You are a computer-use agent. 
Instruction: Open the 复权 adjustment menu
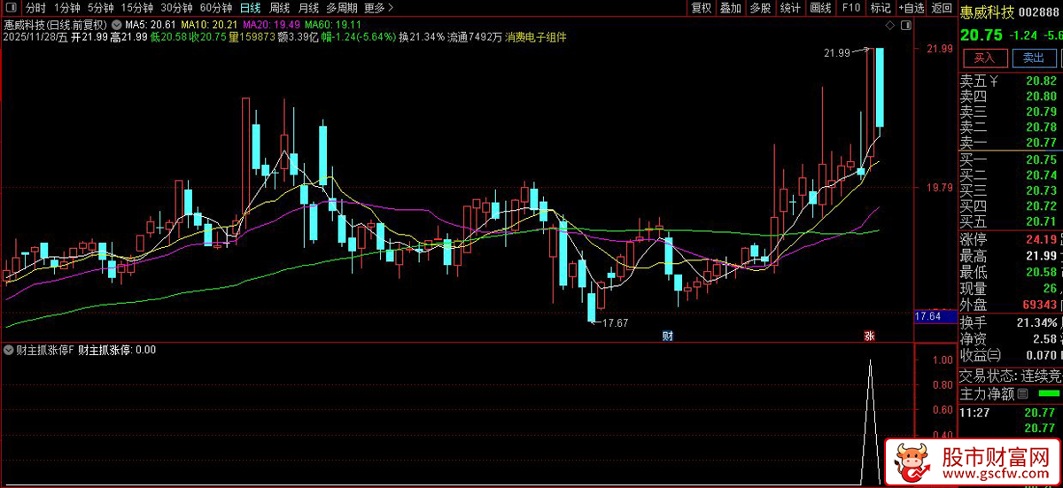pyautogui.click(x=702, y=8)
